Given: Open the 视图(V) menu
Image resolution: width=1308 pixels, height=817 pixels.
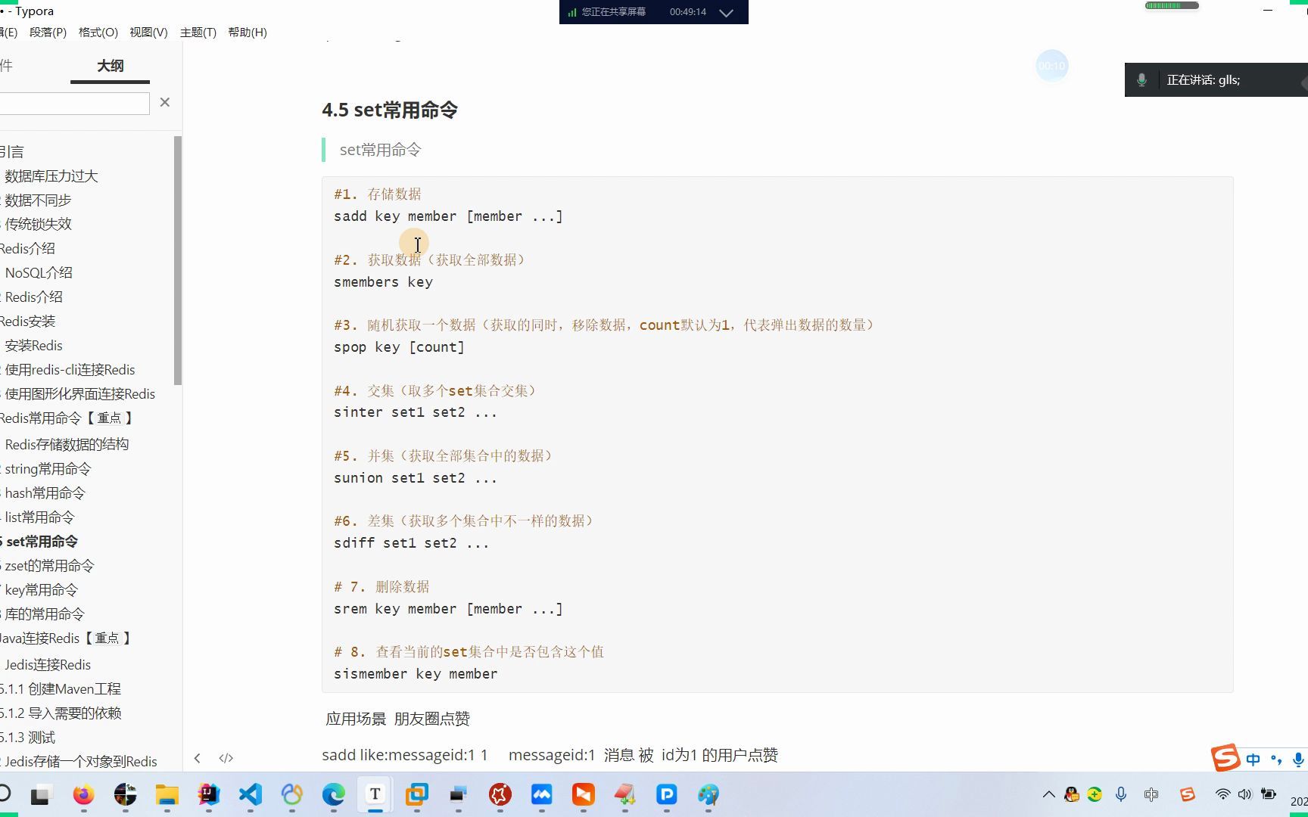Looking at the screenshot, I should (x=148, y=33).
